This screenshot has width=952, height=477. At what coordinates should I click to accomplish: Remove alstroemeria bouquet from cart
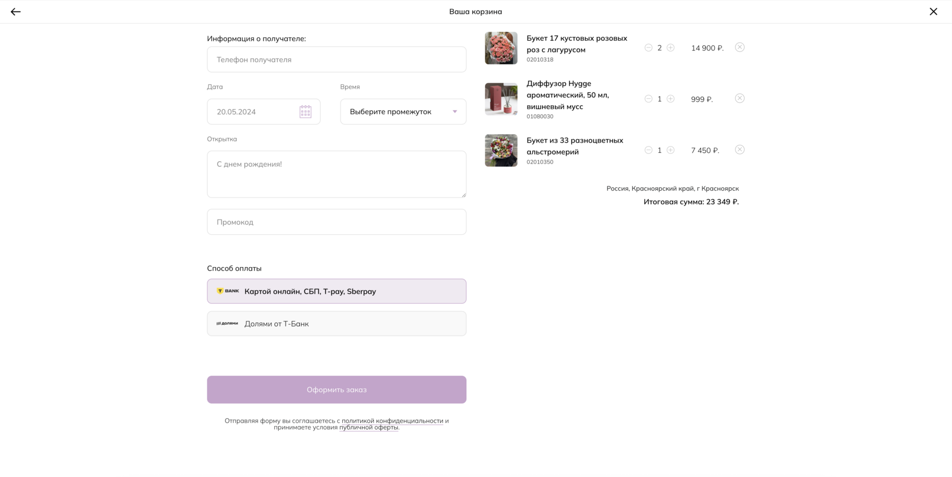(x=739, y=150)
